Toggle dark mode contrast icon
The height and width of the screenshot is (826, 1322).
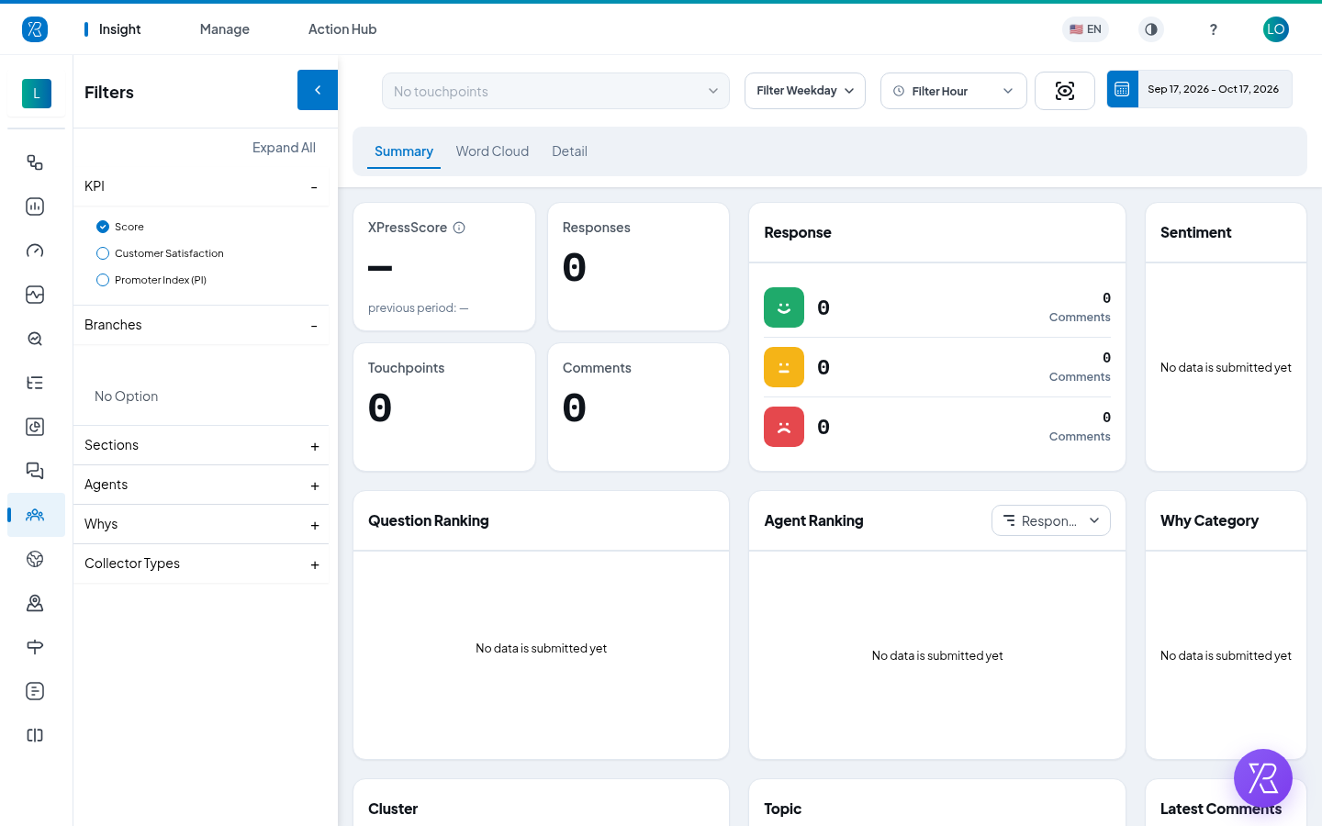1151,29
